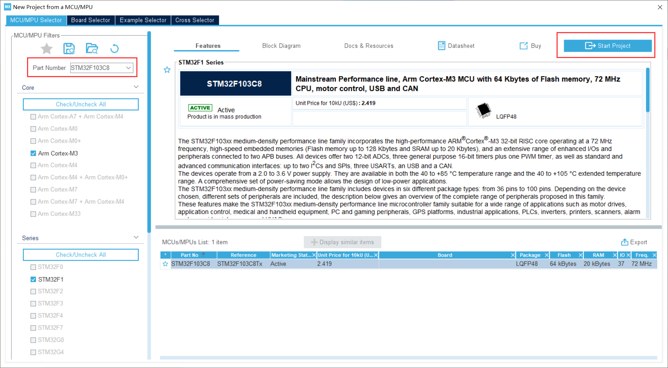
Task: Uncheck the Arm Cortex-M3 core
Action: (x=33, y=153)
